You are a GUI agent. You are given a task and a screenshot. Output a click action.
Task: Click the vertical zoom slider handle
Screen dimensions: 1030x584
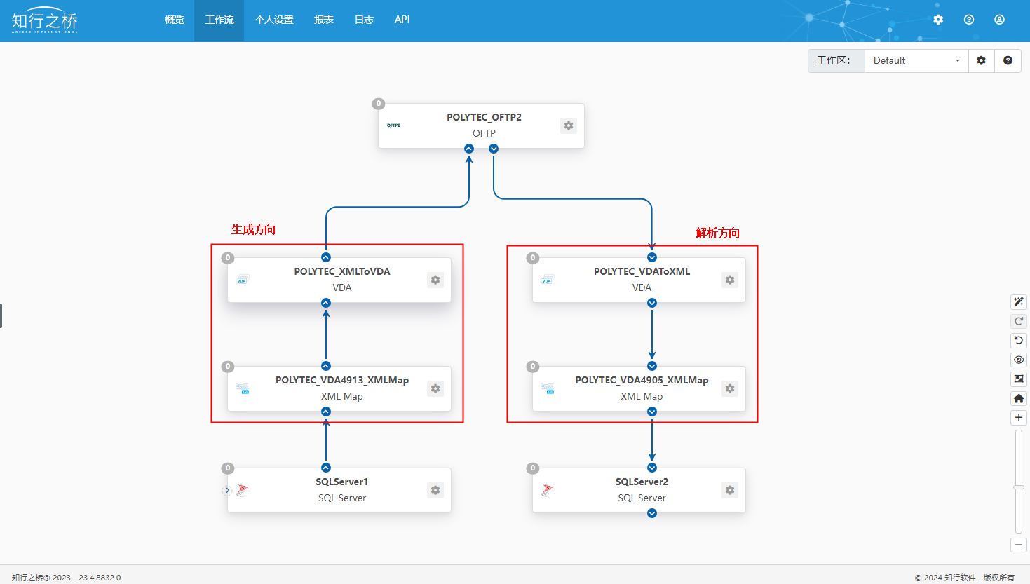point(1019,487)
